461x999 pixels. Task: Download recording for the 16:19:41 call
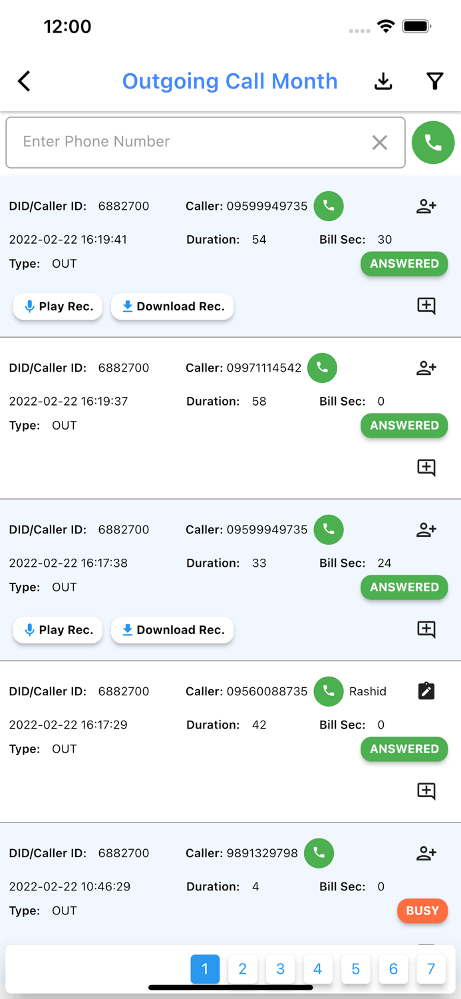tap(172, 306)
